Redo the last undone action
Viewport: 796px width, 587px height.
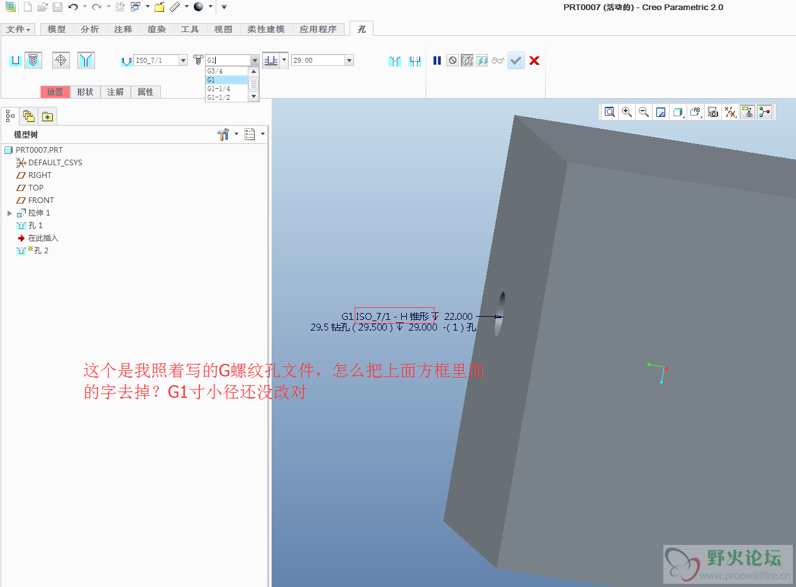pyautogui.click(x=96, y=7)
